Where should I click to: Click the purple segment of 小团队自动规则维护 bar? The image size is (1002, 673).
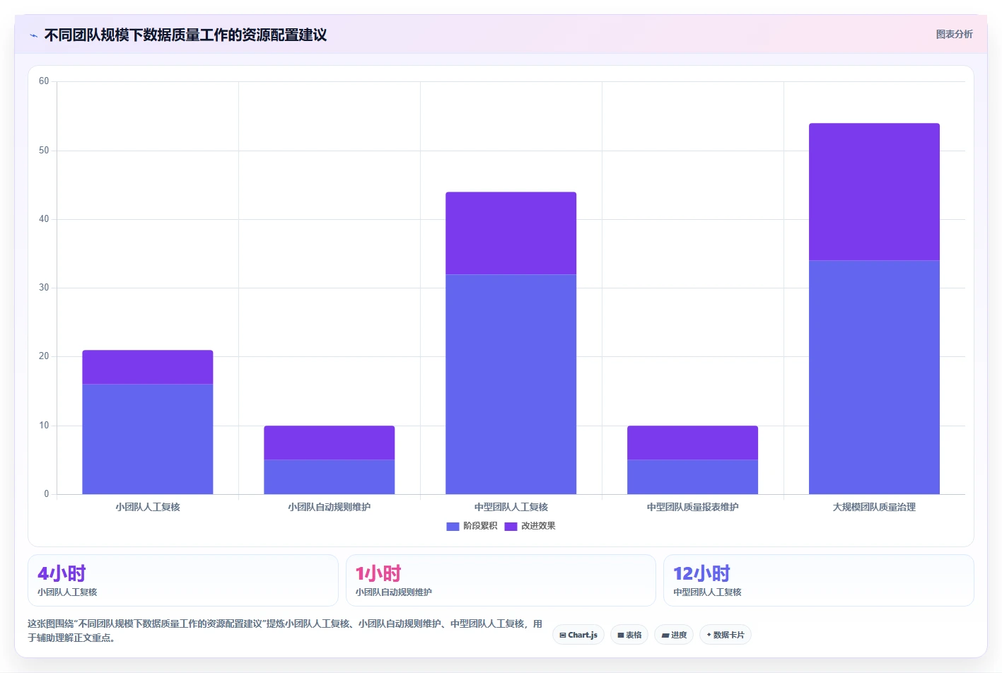[330, 443]
